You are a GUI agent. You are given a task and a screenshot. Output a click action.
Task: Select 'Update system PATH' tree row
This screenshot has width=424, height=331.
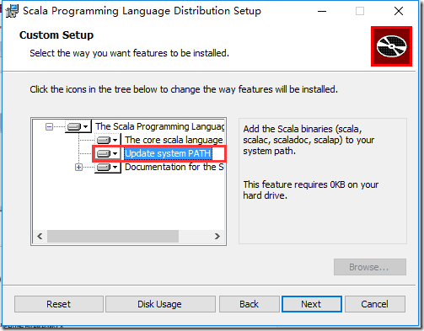pyautogui.click(x=168, y=153)
